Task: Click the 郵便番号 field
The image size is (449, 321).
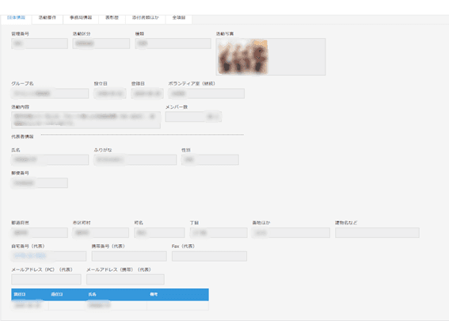Action: click(40, 183)
